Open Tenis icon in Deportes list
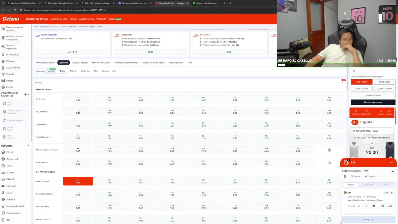The image size is (398, 224). point(3,166)
